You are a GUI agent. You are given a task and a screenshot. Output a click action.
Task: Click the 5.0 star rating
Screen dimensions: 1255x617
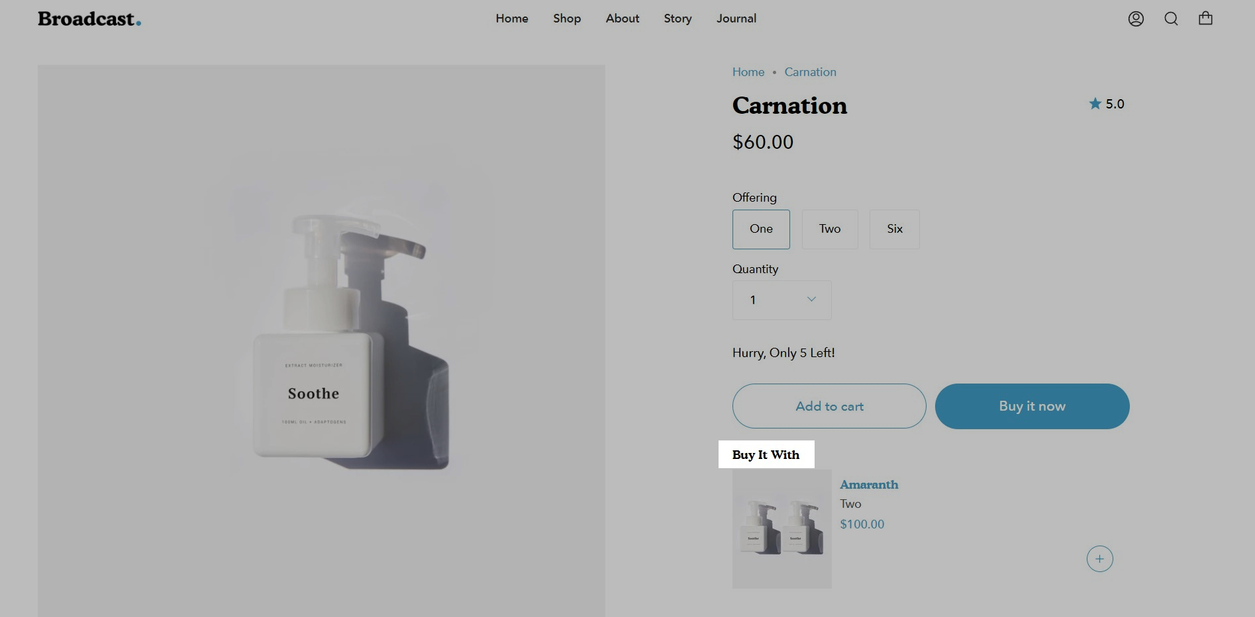tap(1107, 104)
